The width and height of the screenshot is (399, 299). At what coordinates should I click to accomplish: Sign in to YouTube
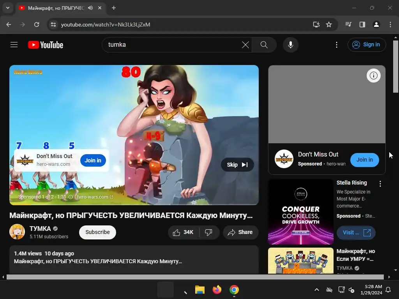pyautogui.click(x=367, y=45)
